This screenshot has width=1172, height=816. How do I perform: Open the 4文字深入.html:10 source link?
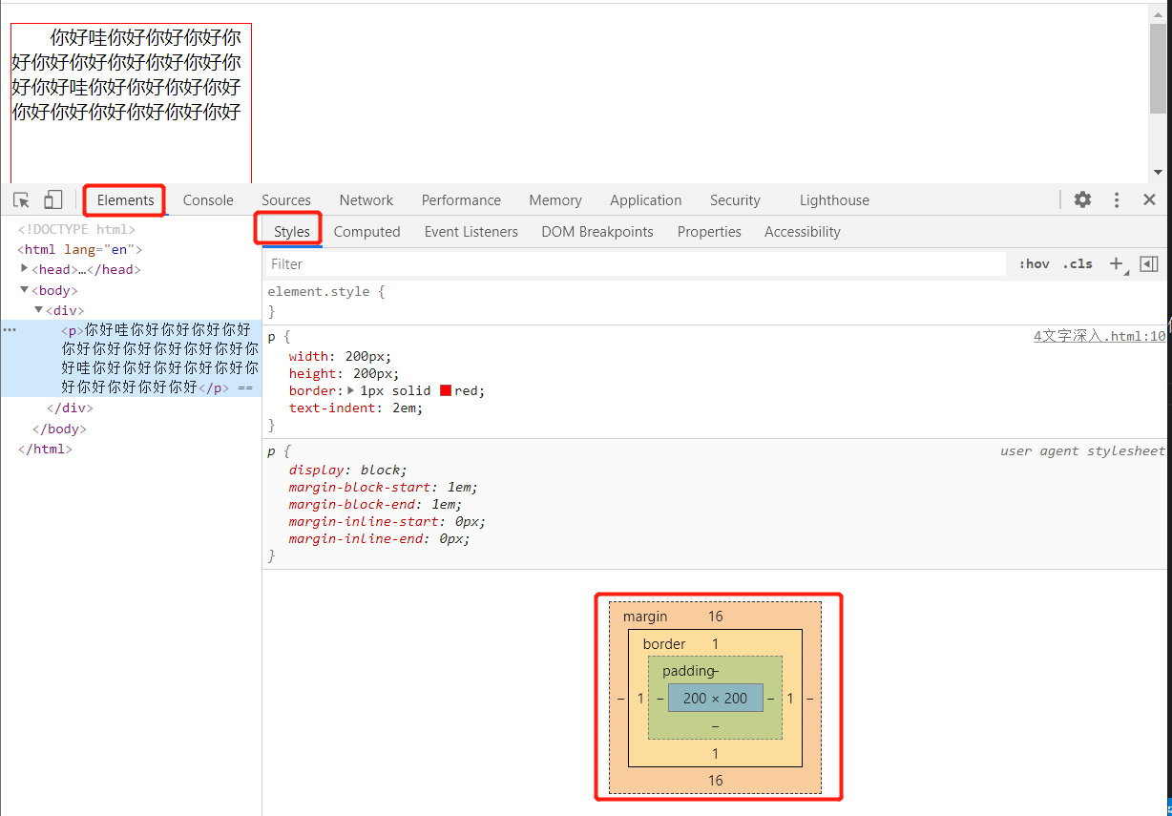click(x=1099, y=336)
